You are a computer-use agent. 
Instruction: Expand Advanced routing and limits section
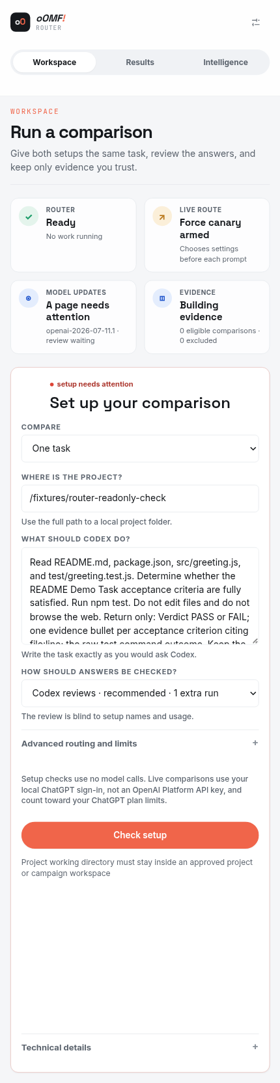click(x=140, y=743)
